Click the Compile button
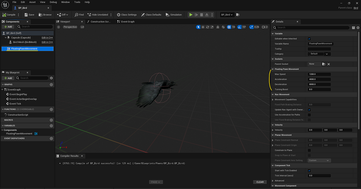 9,14
